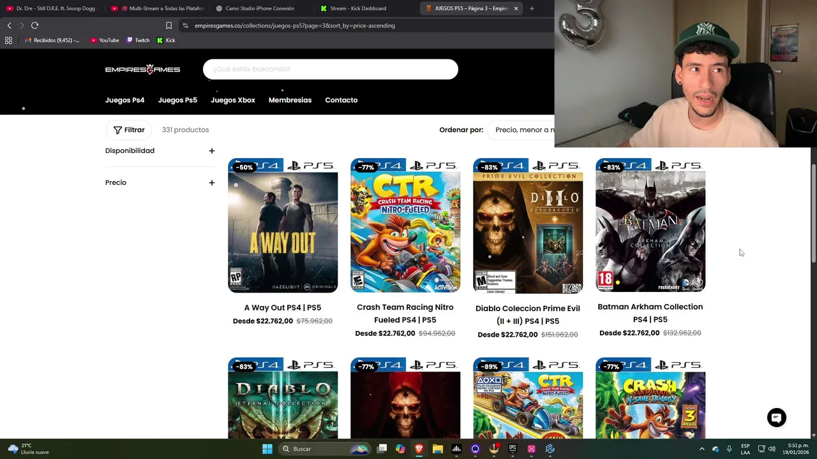Click the store search field

pos(331,69)
